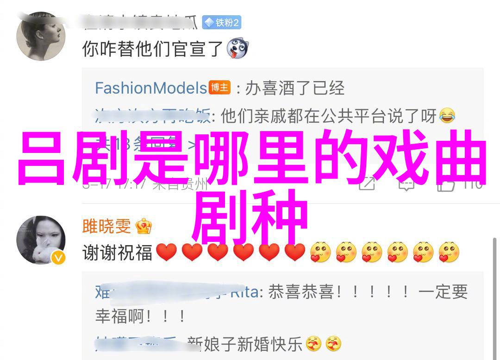
Task: Open the 睢晓雯 username profile
Action: pyautogui.click(x=106, y=226)
